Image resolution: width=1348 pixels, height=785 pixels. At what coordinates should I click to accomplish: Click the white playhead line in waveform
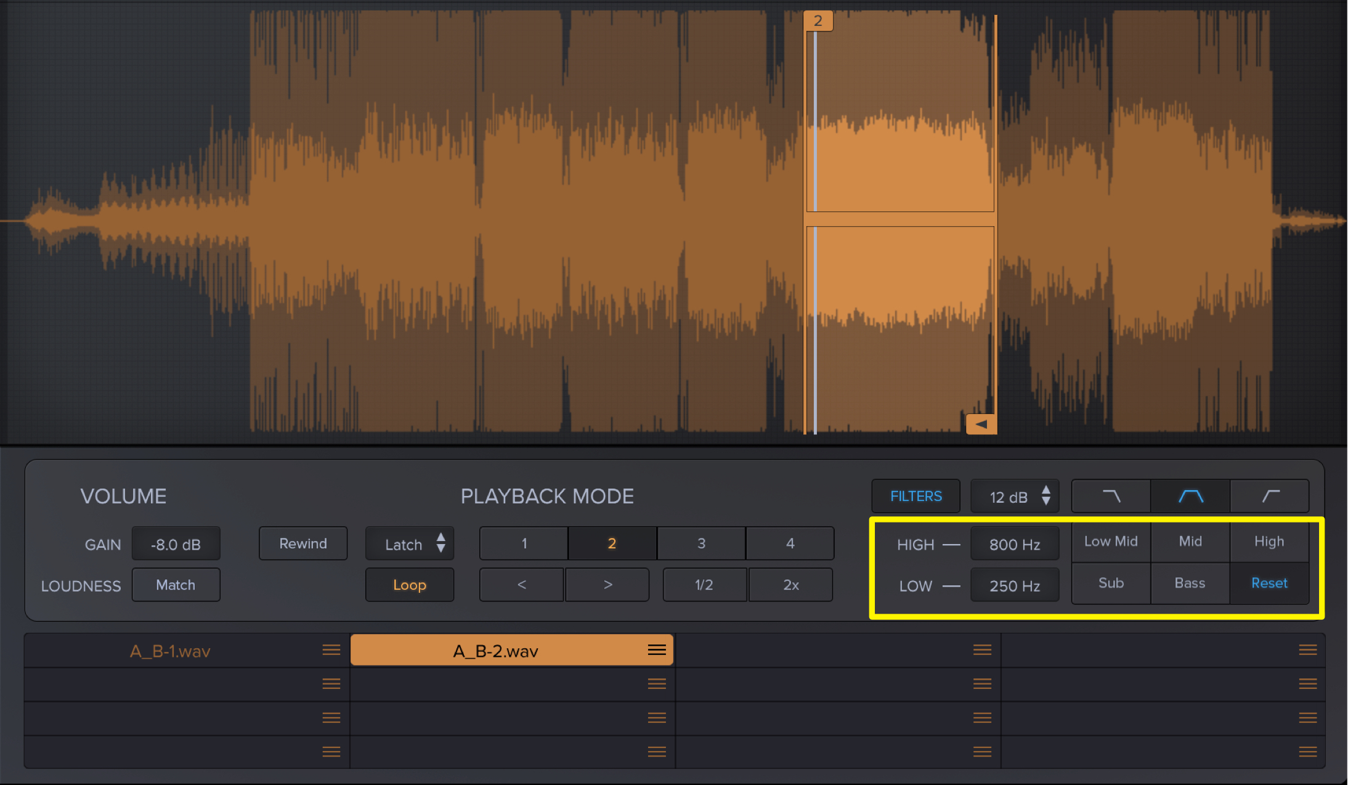click(815, 233)
